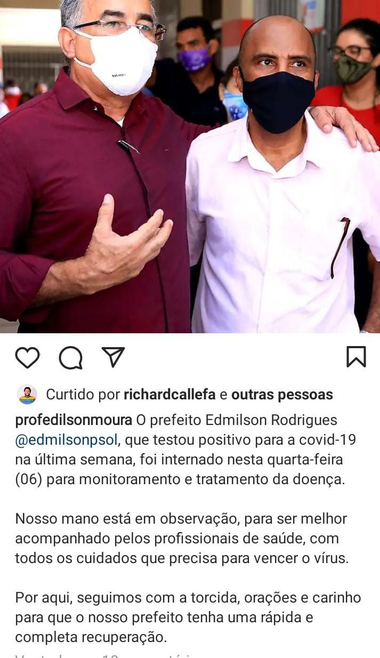
Task: Save the post with the bookmark icon
Action: pos(356,357)
